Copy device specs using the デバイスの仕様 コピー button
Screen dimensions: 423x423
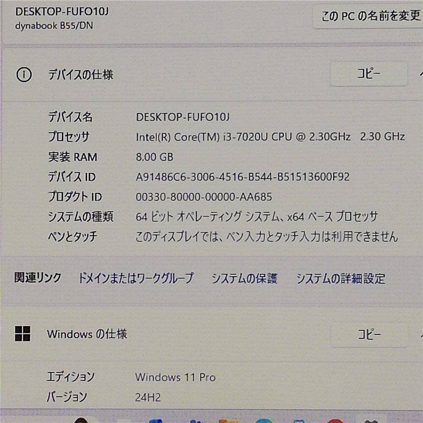click(x=368, y=74)
